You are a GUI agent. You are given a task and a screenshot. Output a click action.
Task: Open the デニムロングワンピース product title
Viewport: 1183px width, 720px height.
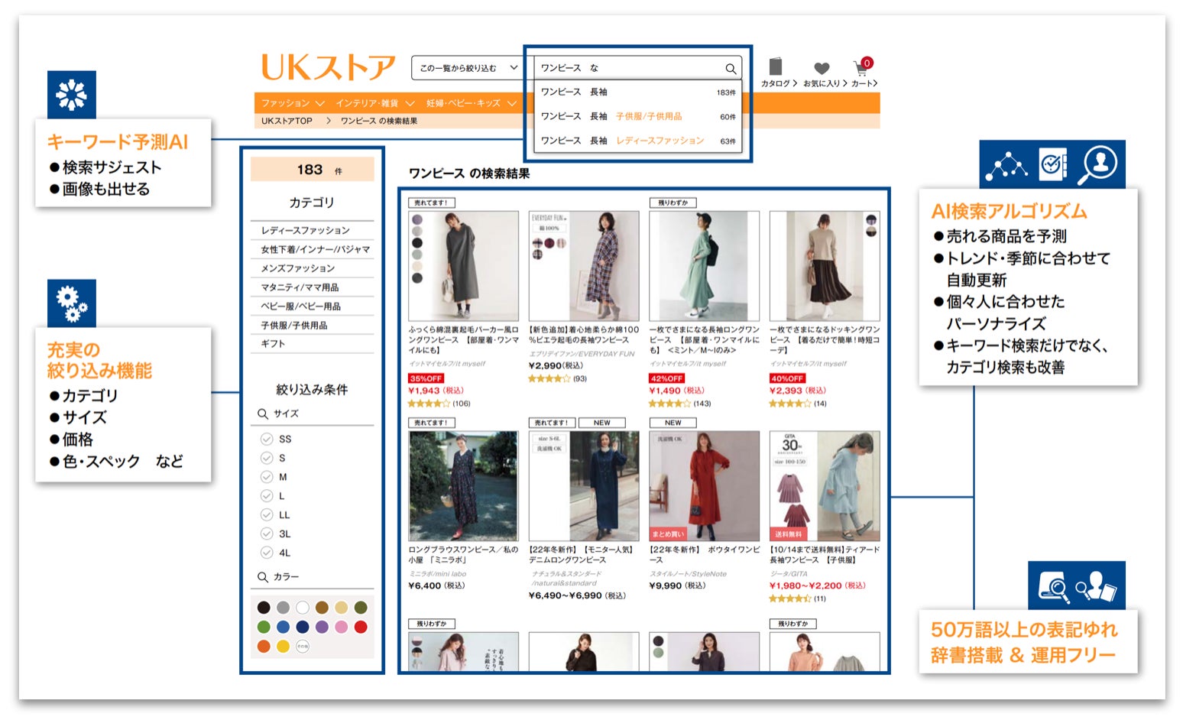pyautogui.click(x=583, y=554)
